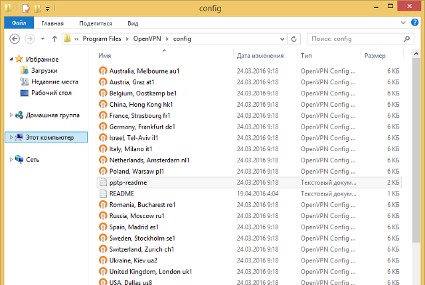Click the Forward navigation arrow
The width and height of the screenshot is (425, 285).
coord(30,39)
